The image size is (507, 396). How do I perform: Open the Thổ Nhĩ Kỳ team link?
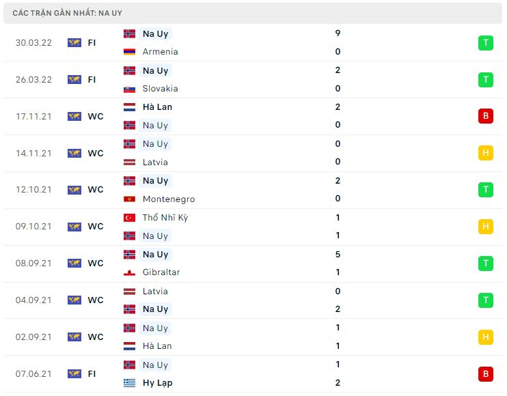165,218
